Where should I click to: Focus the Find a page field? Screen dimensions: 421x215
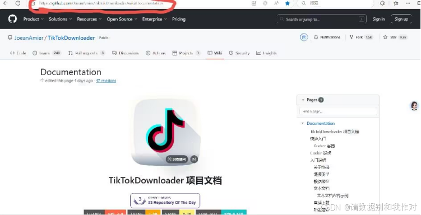[338, 111]
